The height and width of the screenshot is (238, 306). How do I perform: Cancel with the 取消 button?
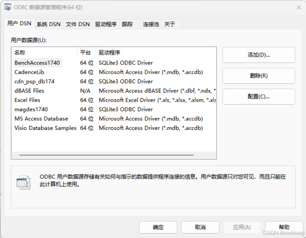click(200, 227)
